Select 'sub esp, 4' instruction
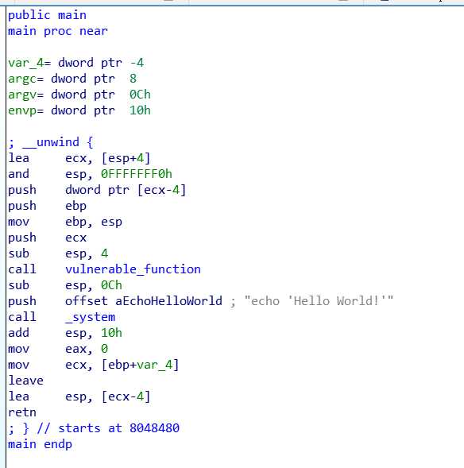The width and height of the screenshot is (464, 468). 58,253
